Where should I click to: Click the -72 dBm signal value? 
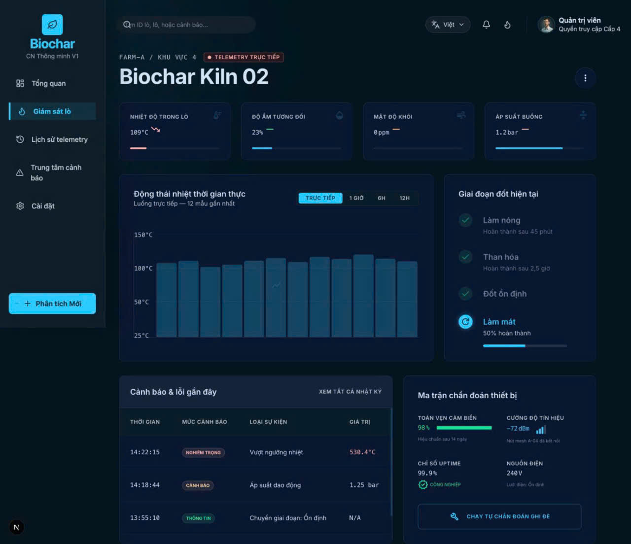(518, 429)
